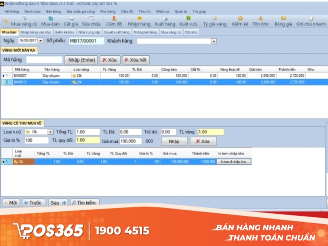Open the Kho hàng menu
This screenshot has height=246, width=328.
[x=108, y=11]
